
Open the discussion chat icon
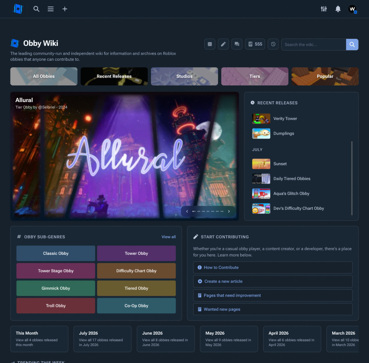click(237, 44)
